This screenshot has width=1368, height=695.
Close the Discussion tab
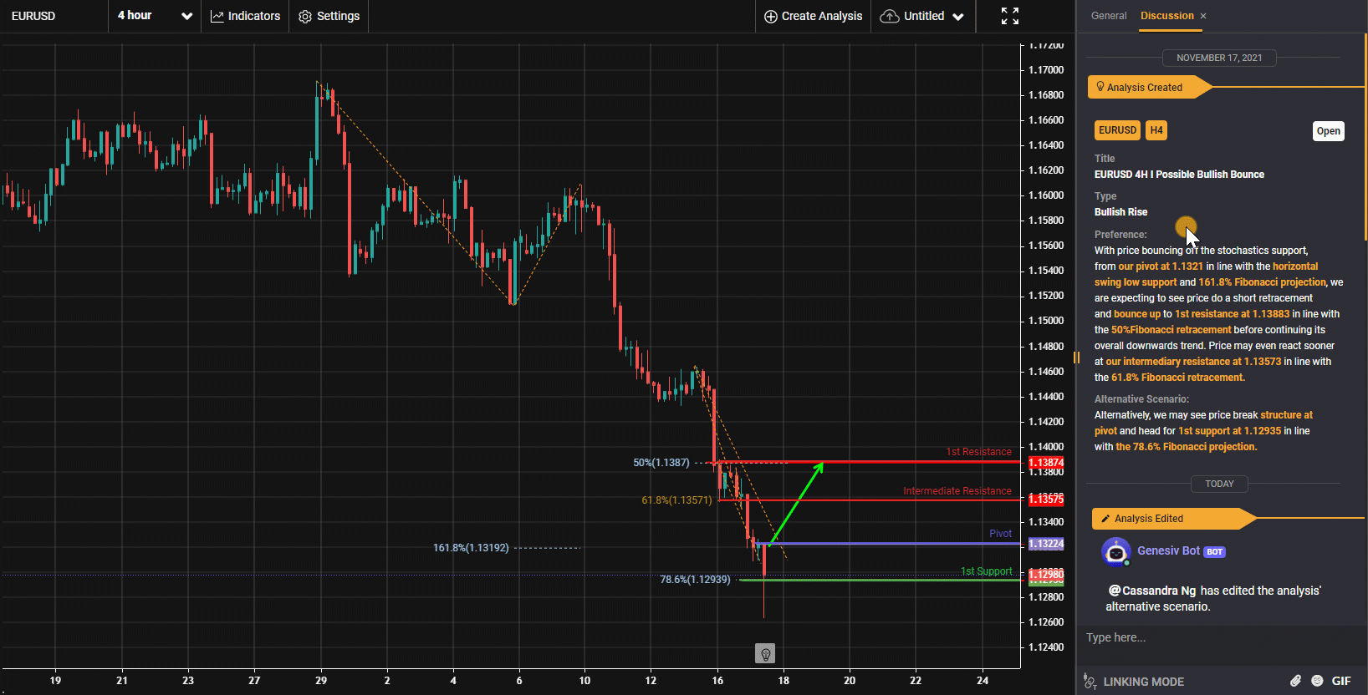1203,16
